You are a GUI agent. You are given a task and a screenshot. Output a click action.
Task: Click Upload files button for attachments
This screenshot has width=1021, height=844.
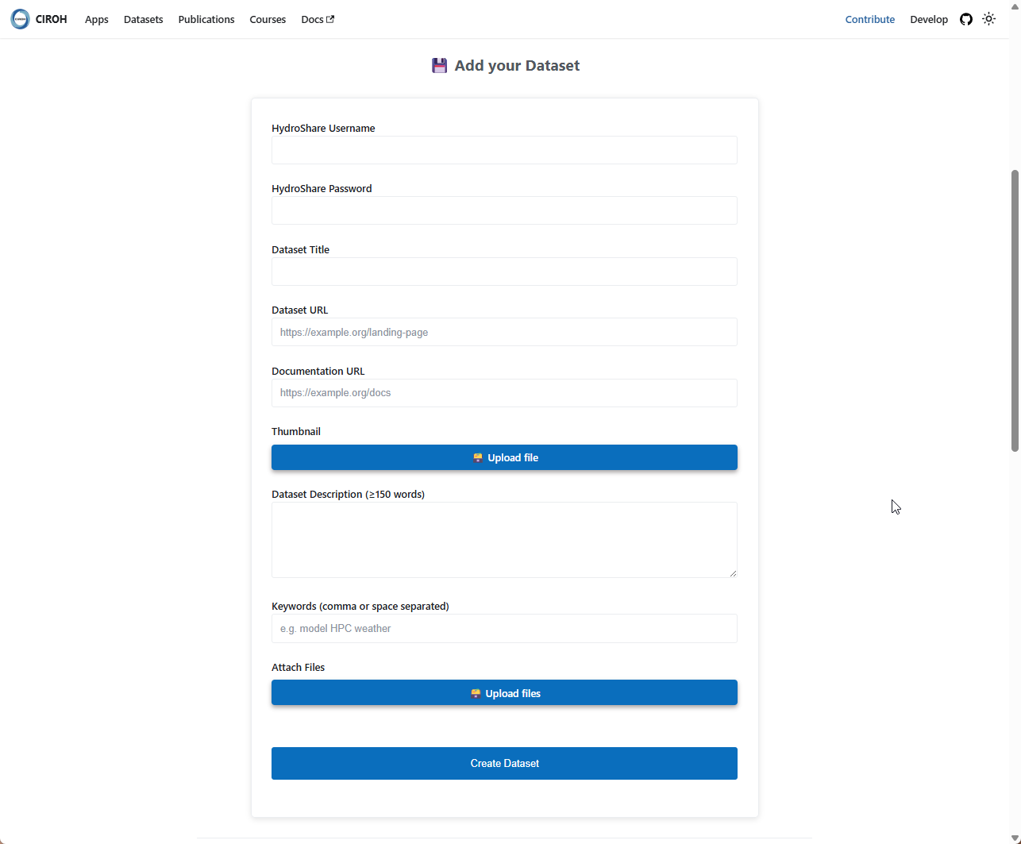point(504,692)
